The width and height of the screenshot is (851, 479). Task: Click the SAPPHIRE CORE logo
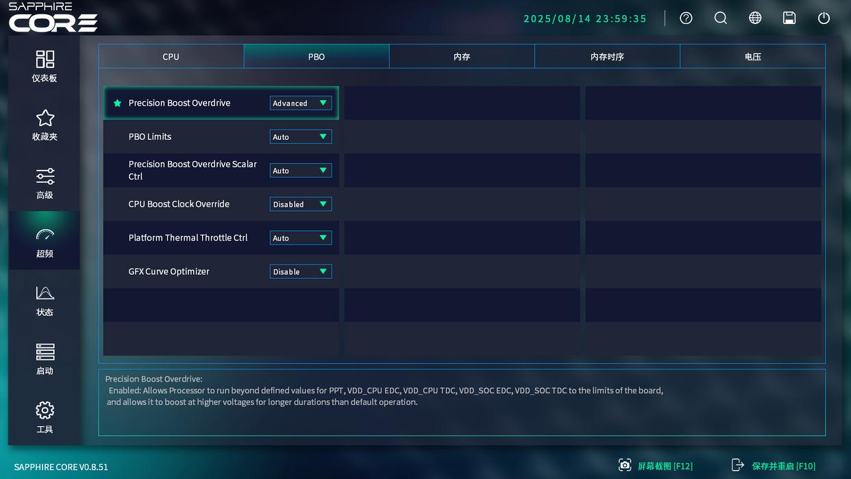tap(53, 18)
